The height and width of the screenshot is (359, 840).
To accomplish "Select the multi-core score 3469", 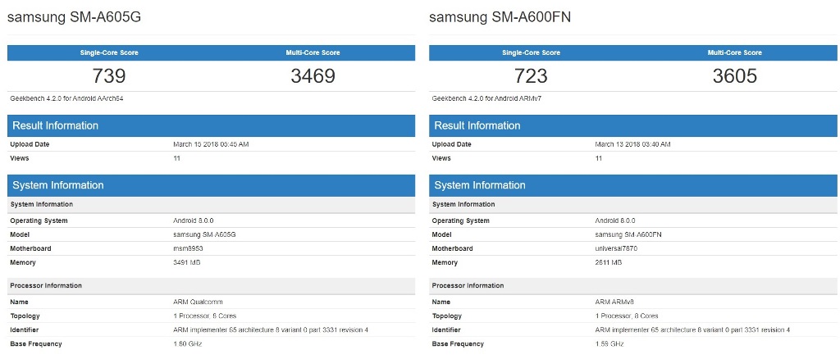I will pos(313,76).
